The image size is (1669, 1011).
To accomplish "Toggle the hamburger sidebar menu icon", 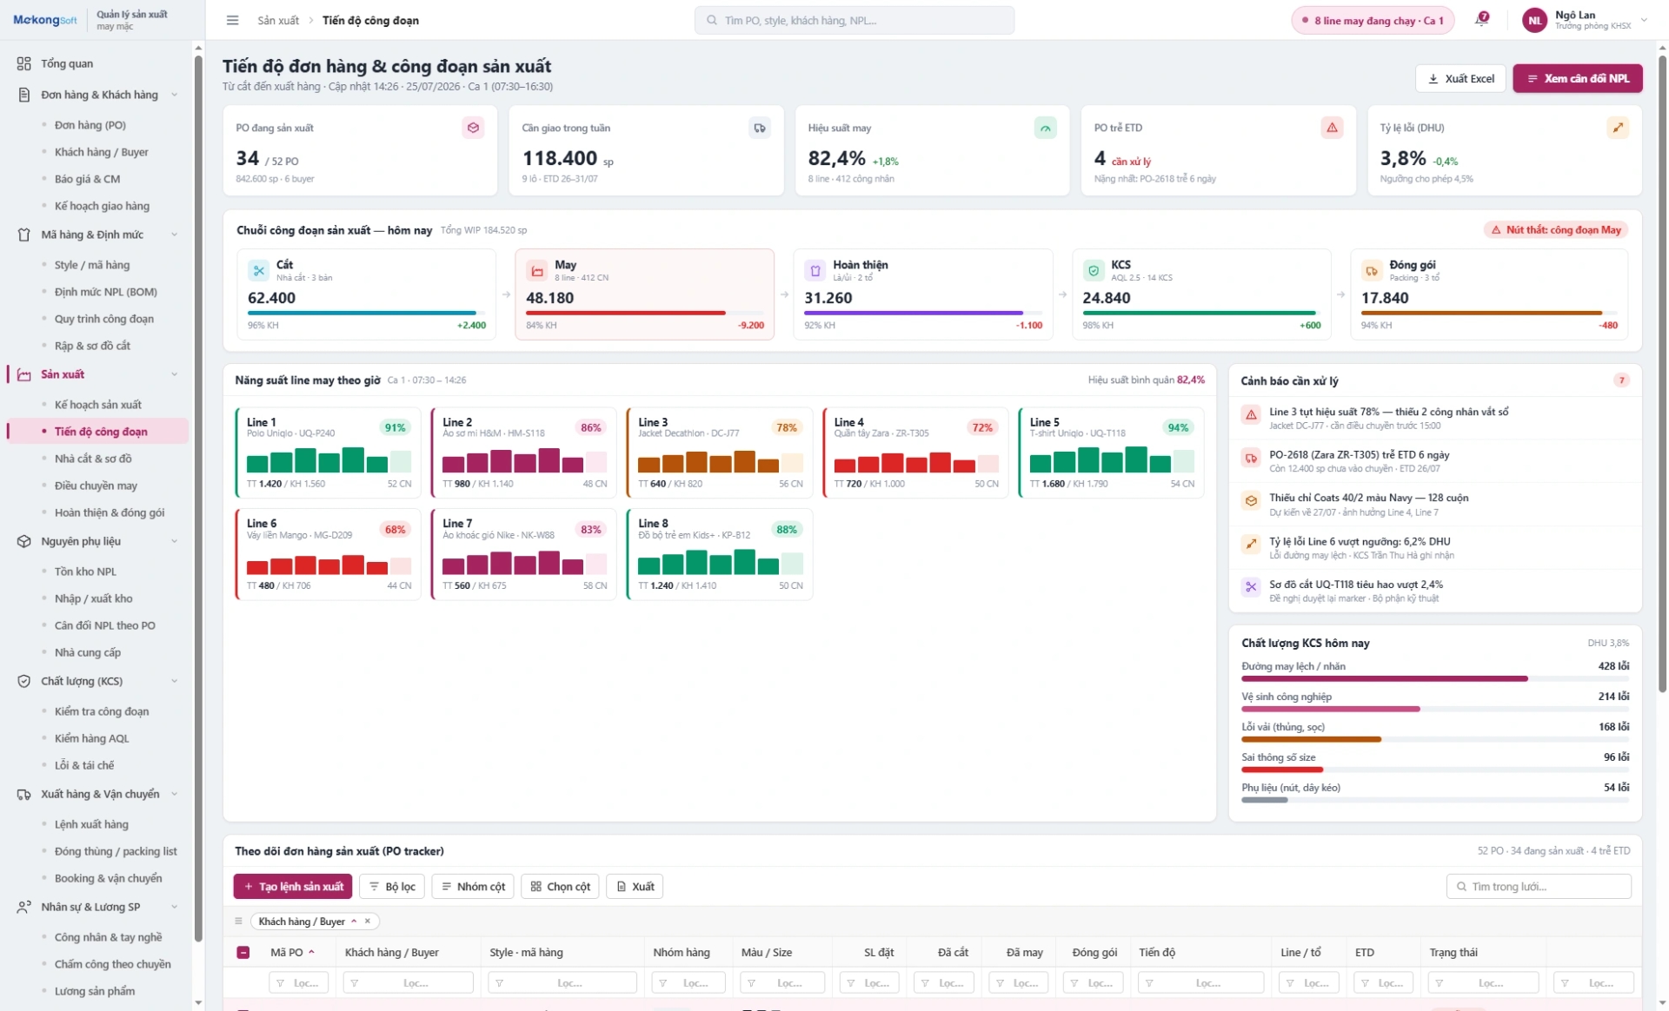I will [x=232, y=20].
